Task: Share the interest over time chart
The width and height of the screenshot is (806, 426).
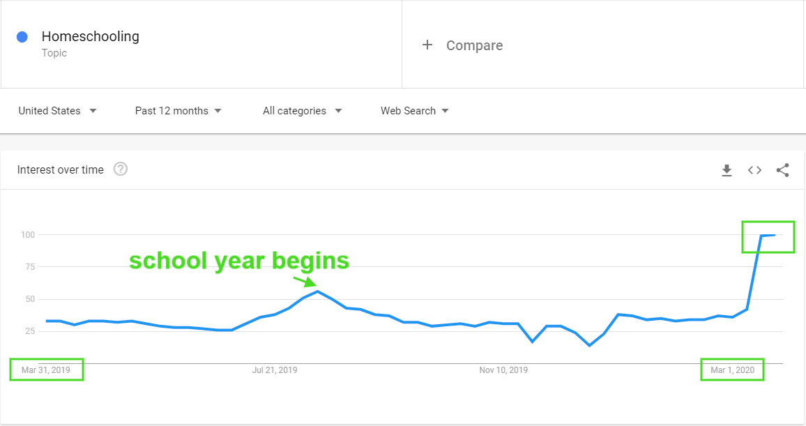Action: tap(782, 170)
